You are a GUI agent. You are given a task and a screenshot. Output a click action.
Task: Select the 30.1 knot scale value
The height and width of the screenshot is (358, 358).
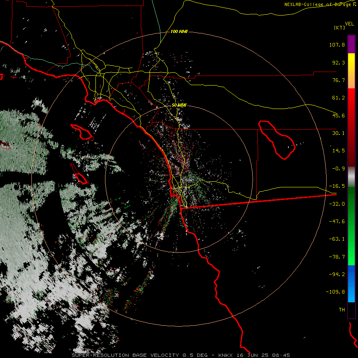339,133
